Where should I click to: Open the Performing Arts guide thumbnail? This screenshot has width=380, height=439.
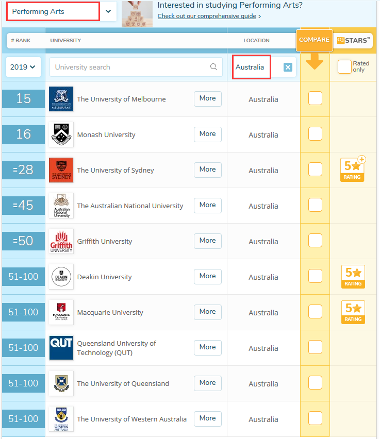pos(137,13)
